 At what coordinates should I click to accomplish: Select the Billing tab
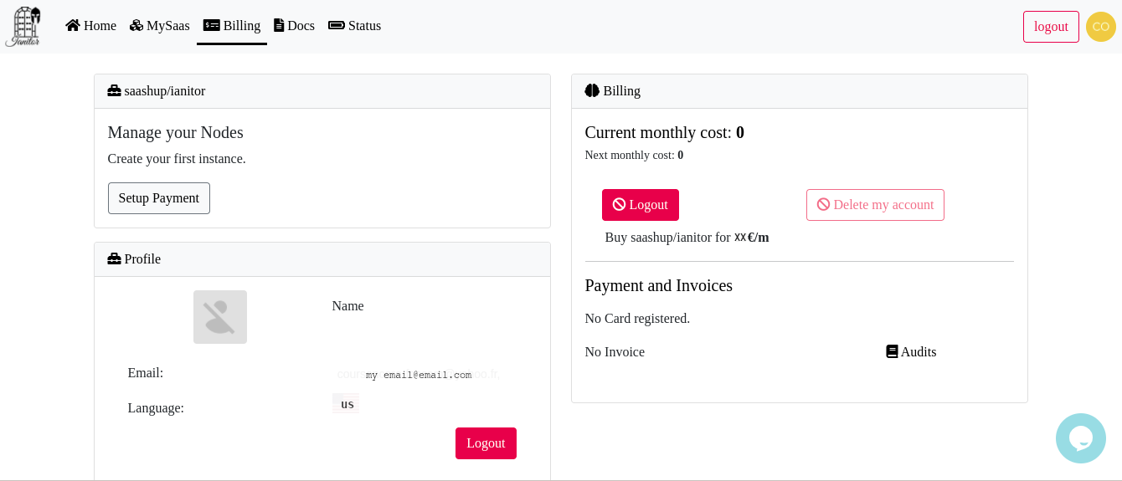click(232, 26)
